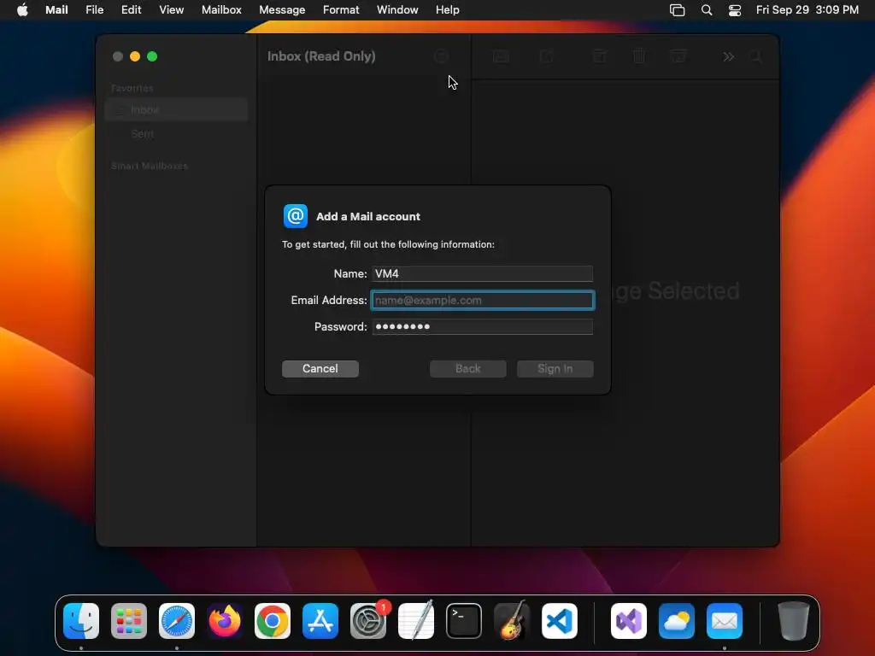Open Visual Studio Code from the Dock
This screenshot has width=875, height=656.
(x=559, y=621)
